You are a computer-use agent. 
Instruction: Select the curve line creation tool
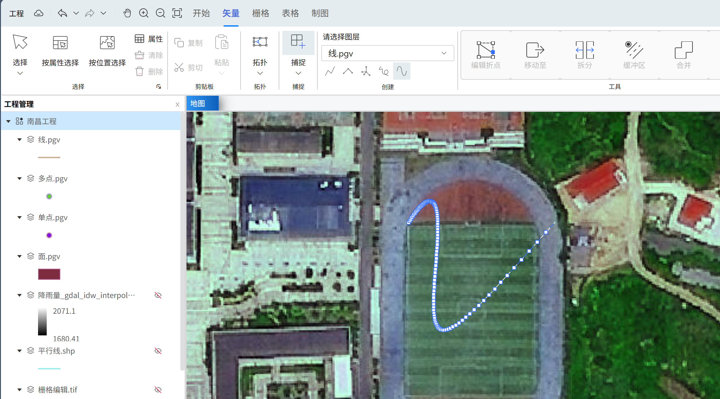tap(401, 71)
